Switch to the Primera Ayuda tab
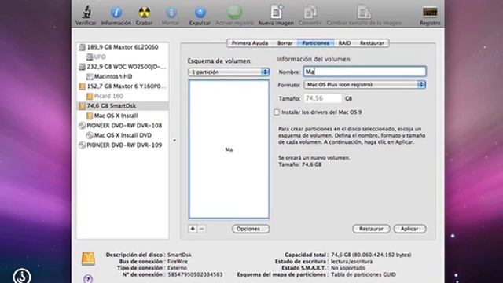Image resolution: width=503 pixels, height=283 pixels. [x=250, y=43]
